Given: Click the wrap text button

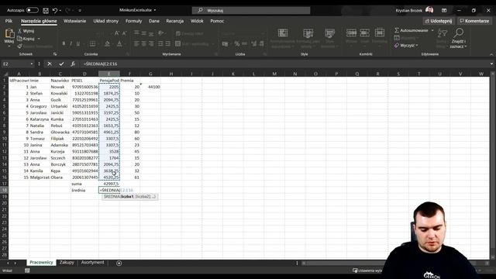Looking at the screenshot, I should pos(189,33).
